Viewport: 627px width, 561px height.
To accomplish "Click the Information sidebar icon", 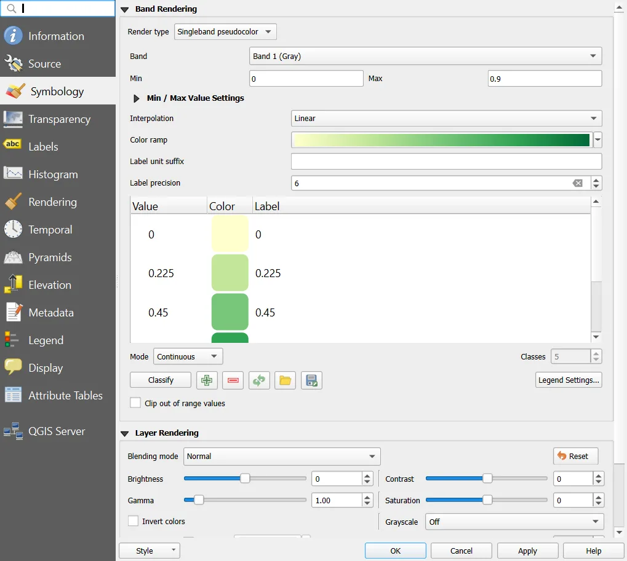I will coord(13,36).
